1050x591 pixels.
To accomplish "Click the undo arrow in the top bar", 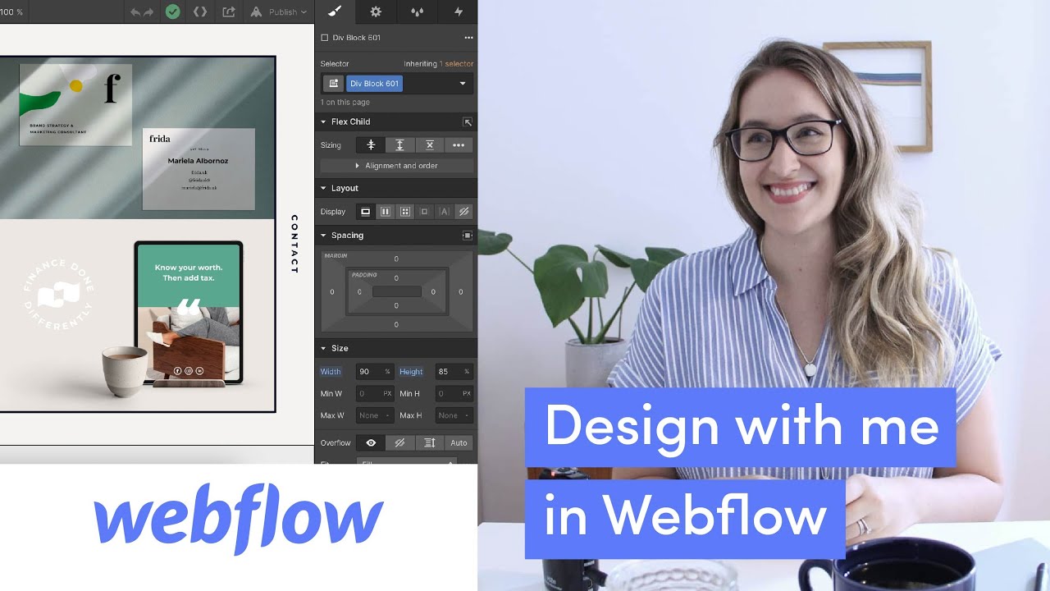I will coord(135,12).
